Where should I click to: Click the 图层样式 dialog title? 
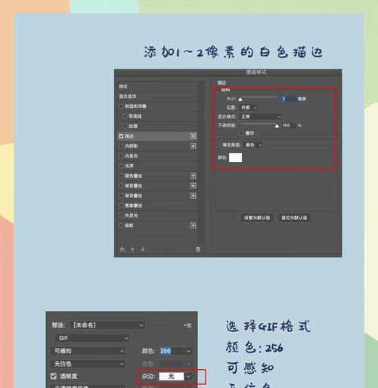(256, 73)
